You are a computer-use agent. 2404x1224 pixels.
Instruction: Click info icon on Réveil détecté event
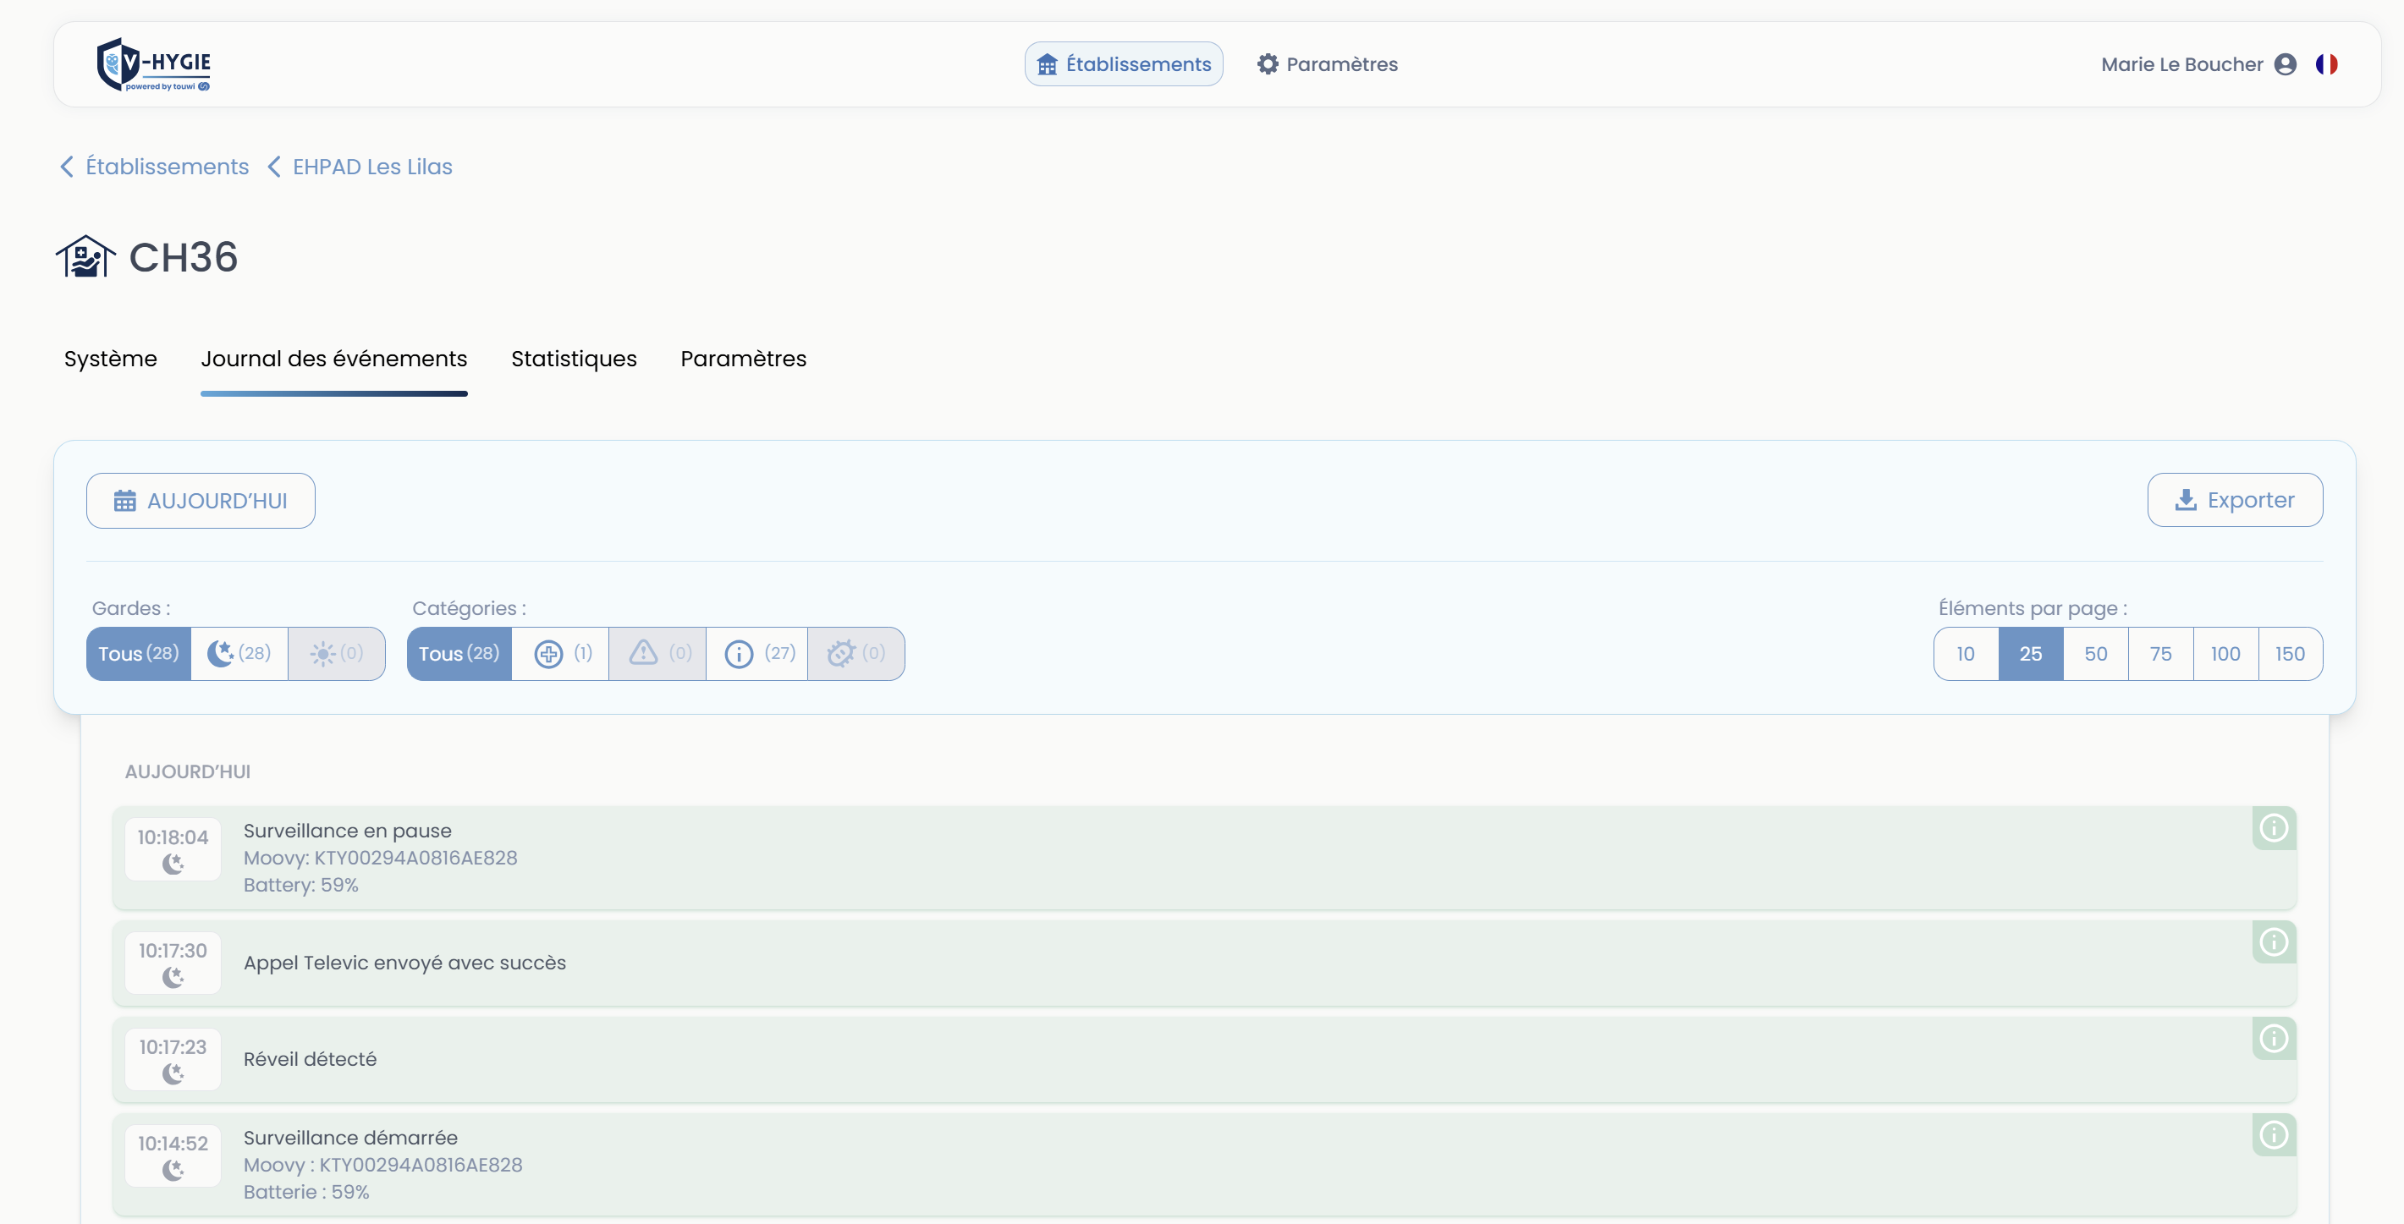(2274, 1039)
